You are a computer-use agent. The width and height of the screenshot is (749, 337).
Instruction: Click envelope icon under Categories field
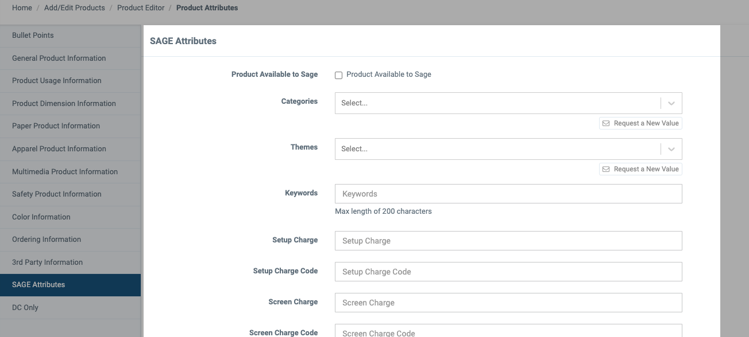pyautogui.click(x=606, y=123)
